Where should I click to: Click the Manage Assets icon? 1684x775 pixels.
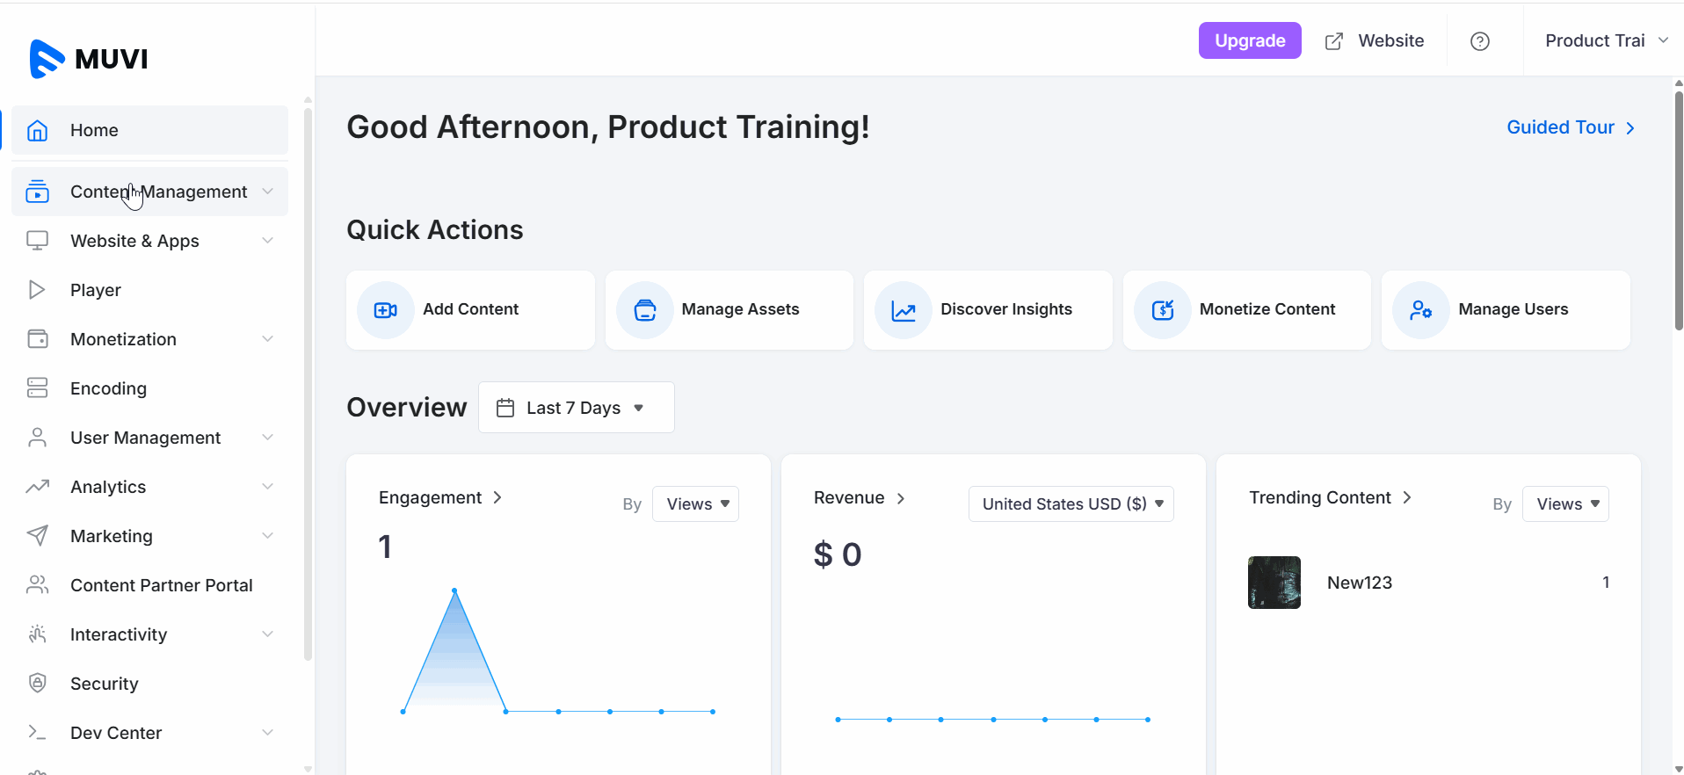click(644, 310)
